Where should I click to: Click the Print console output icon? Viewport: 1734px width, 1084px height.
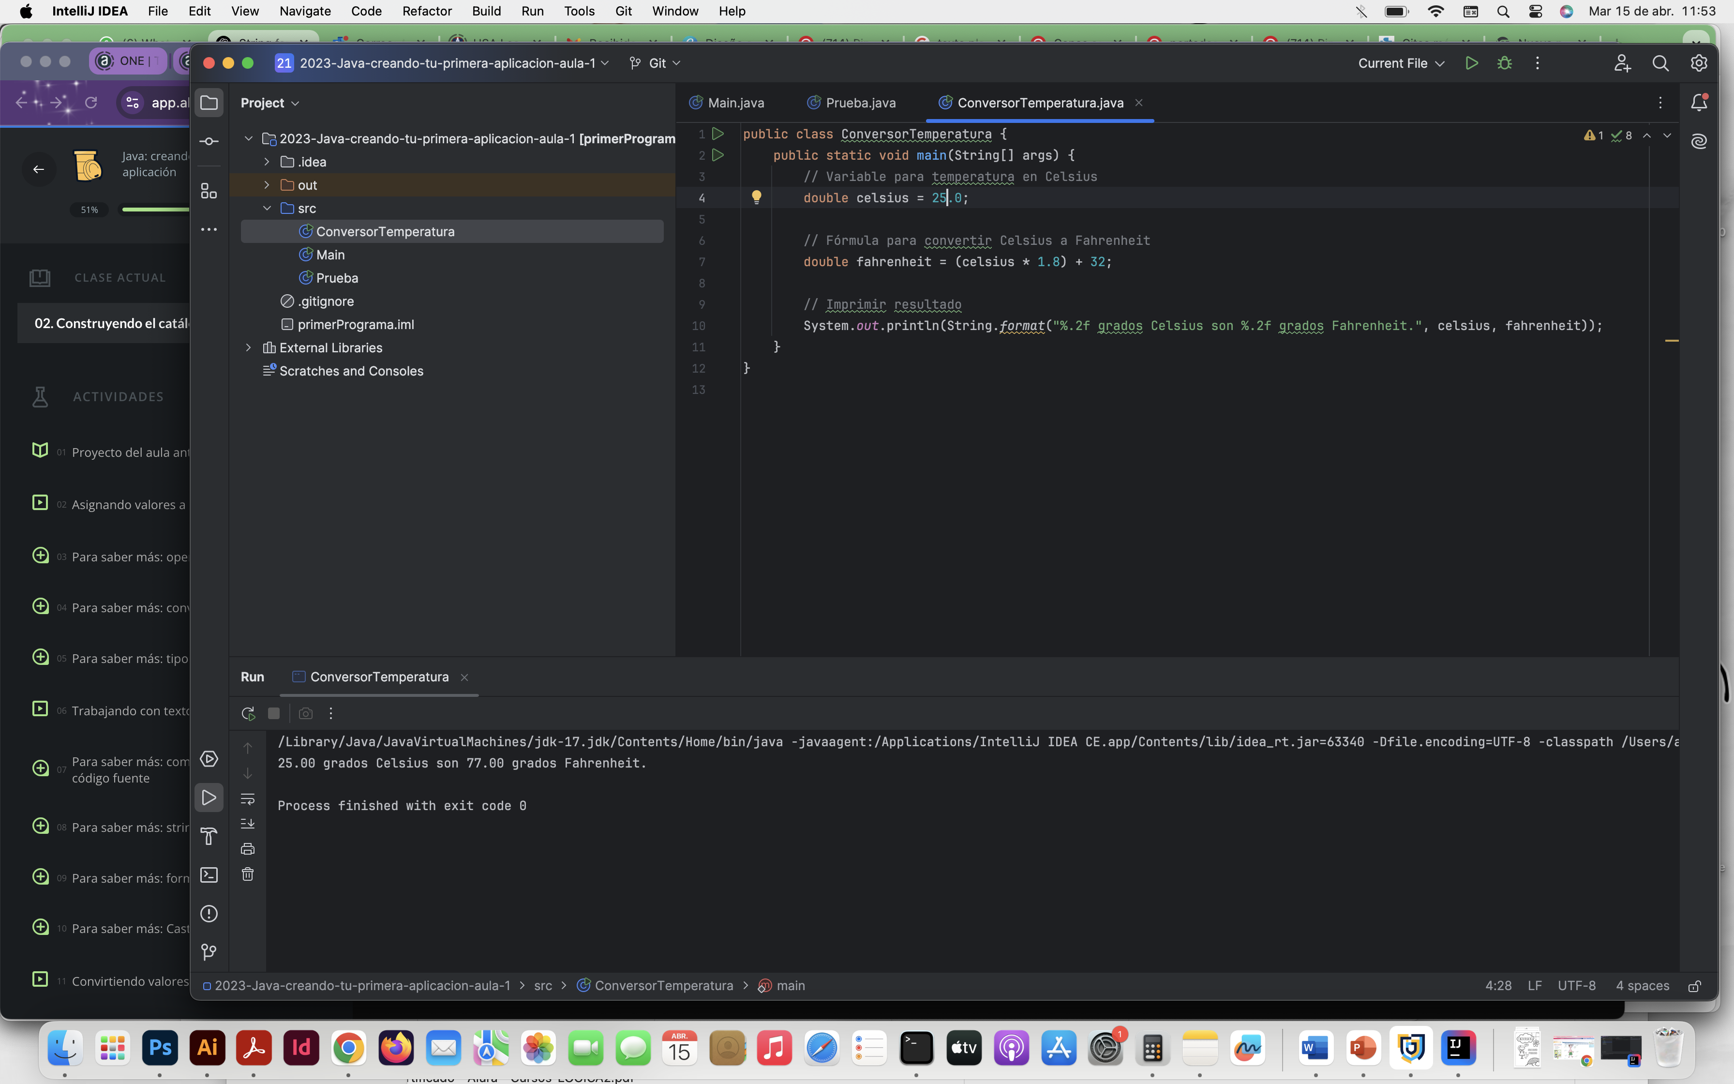click(x=248, y=849)
